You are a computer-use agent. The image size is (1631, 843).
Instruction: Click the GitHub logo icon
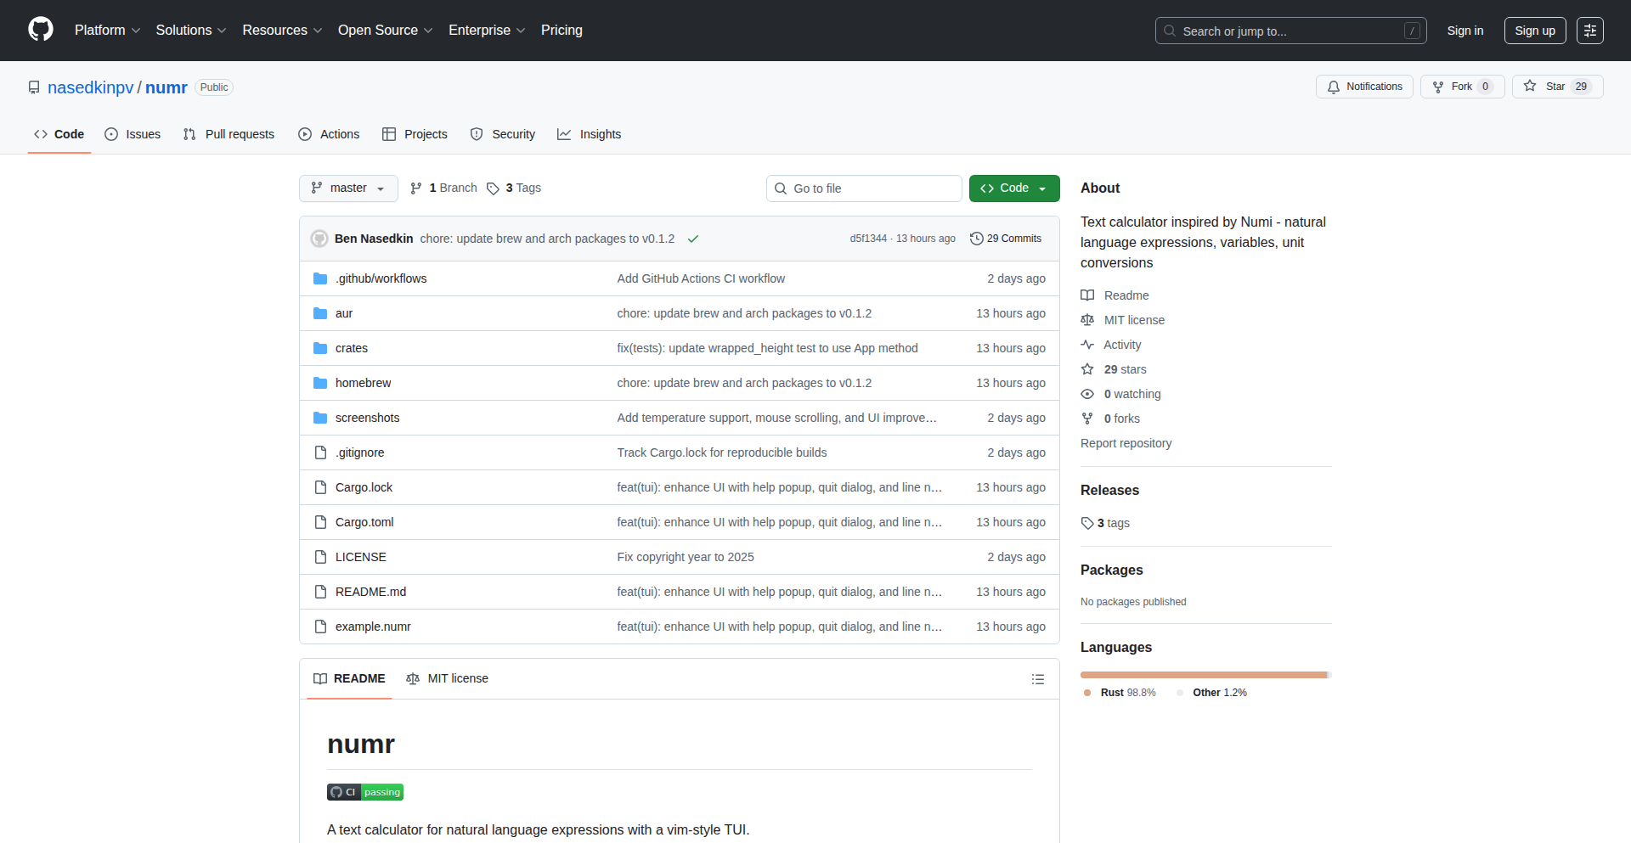click(x=41, y=30)
